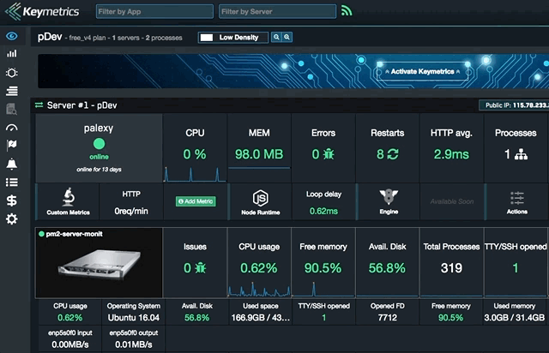The image size is (549, 353).
Task: Click the CPU sparkline chart
Action: tap(195, 174)
